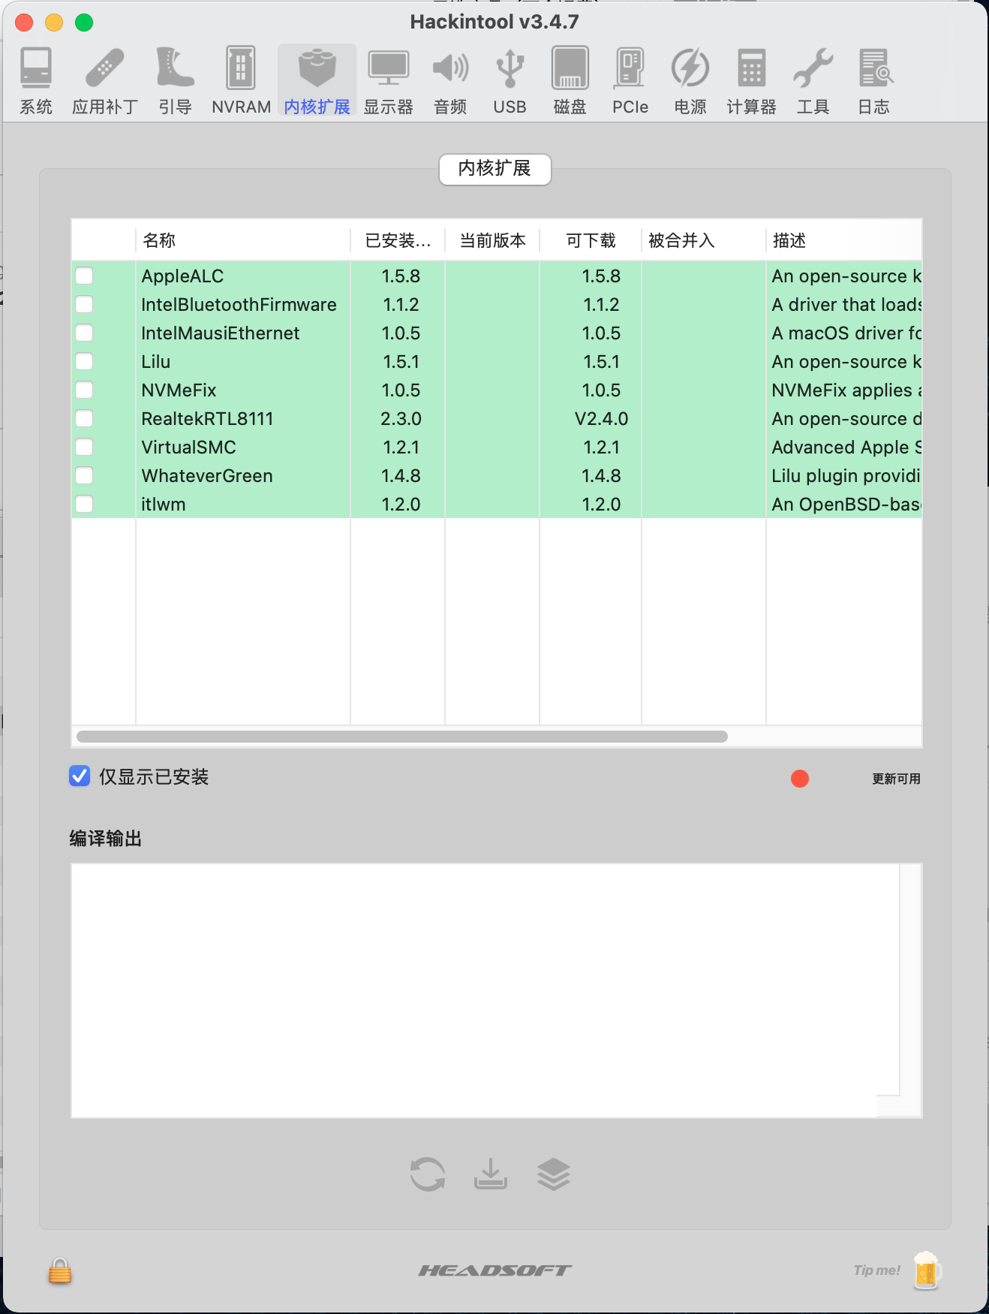Check the RealtekRTL8111 checkbox
989x1314 pixels.
pyautogui.click(x=84, y=418)
